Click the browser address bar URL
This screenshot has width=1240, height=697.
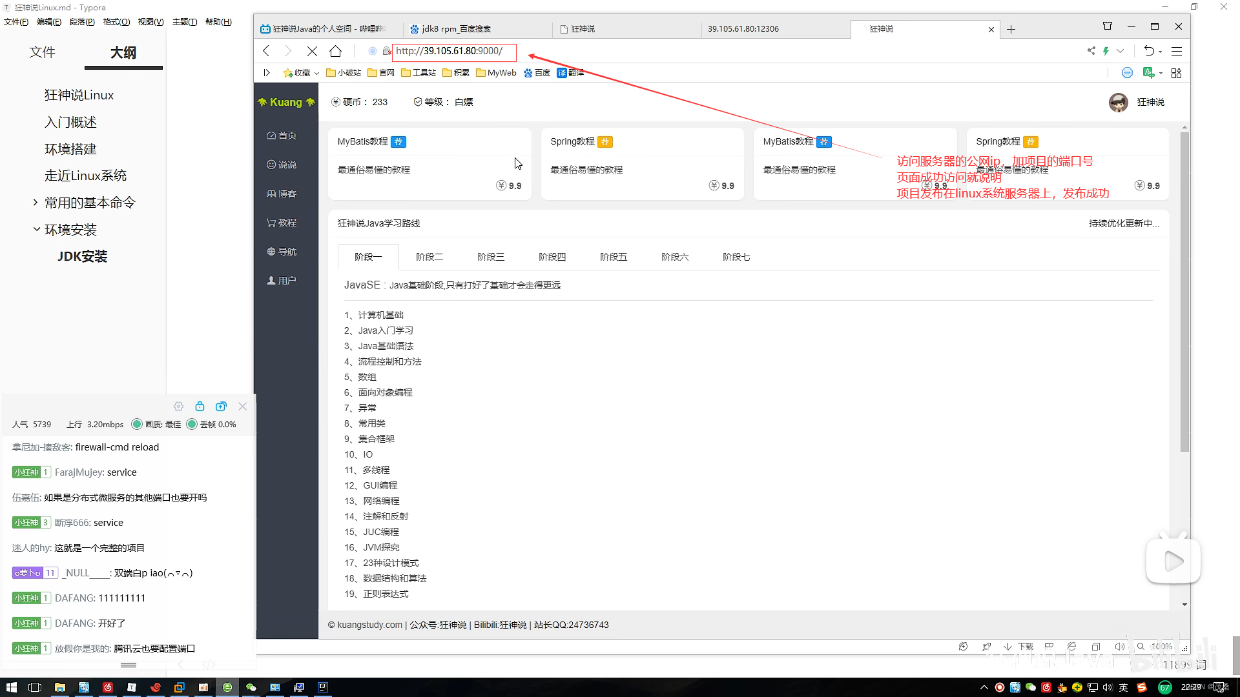coord(449,51)
